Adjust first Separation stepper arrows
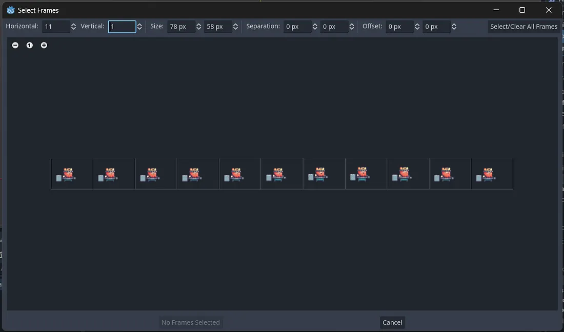 tap(315, 27)
